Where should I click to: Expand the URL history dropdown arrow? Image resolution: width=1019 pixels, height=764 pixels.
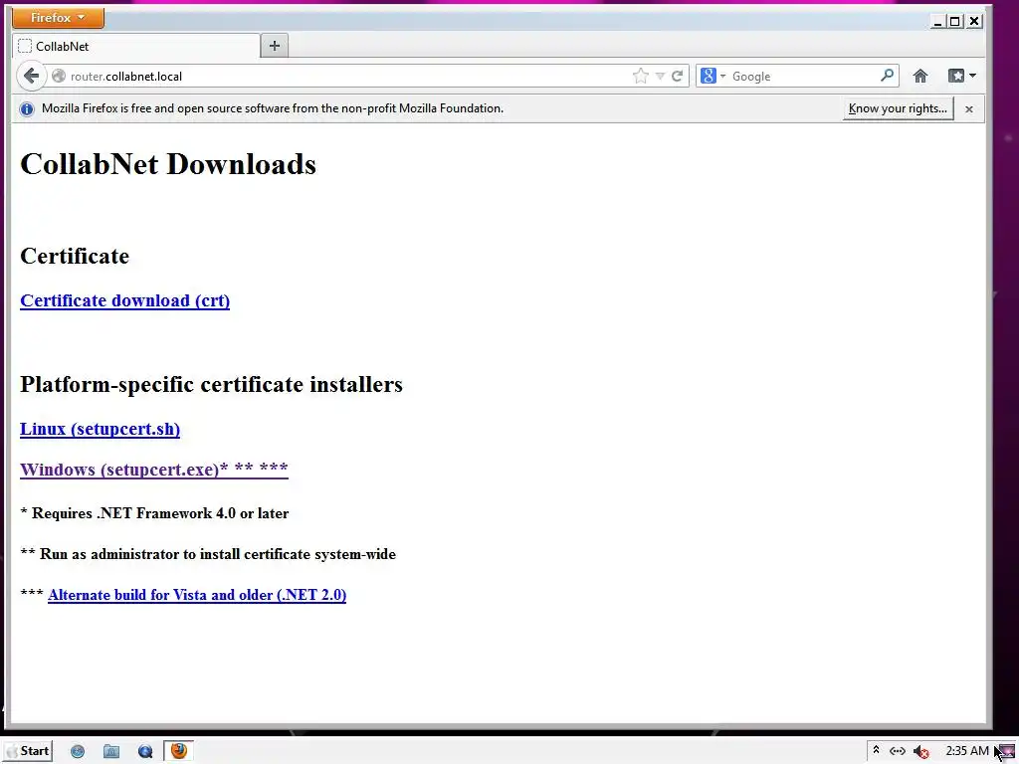point(660,76)
